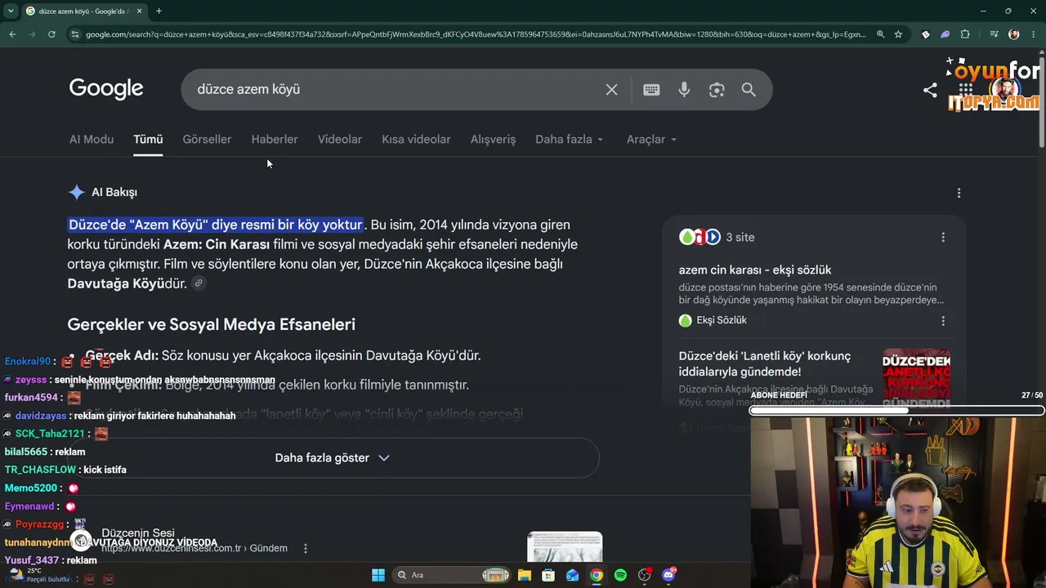The width and height of the screenshot is (1046, 588).
Task: Open the page zoom control in address bar
Action: coord(880,34)
